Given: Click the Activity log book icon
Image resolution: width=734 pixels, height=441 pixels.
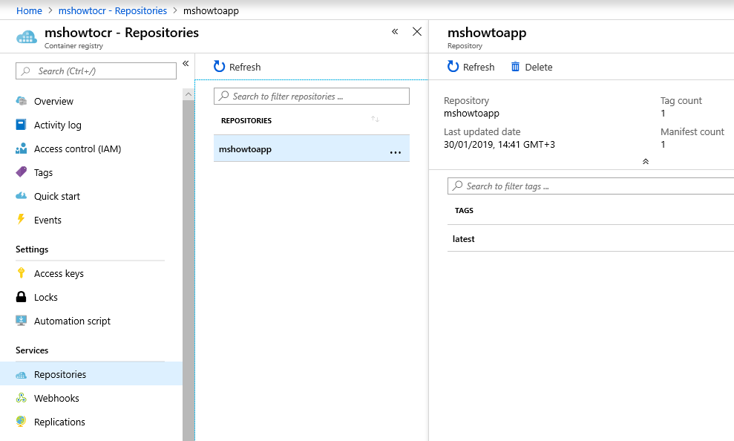Looking at the screenshot, I should pyautogui.click(x=21, y=125).
